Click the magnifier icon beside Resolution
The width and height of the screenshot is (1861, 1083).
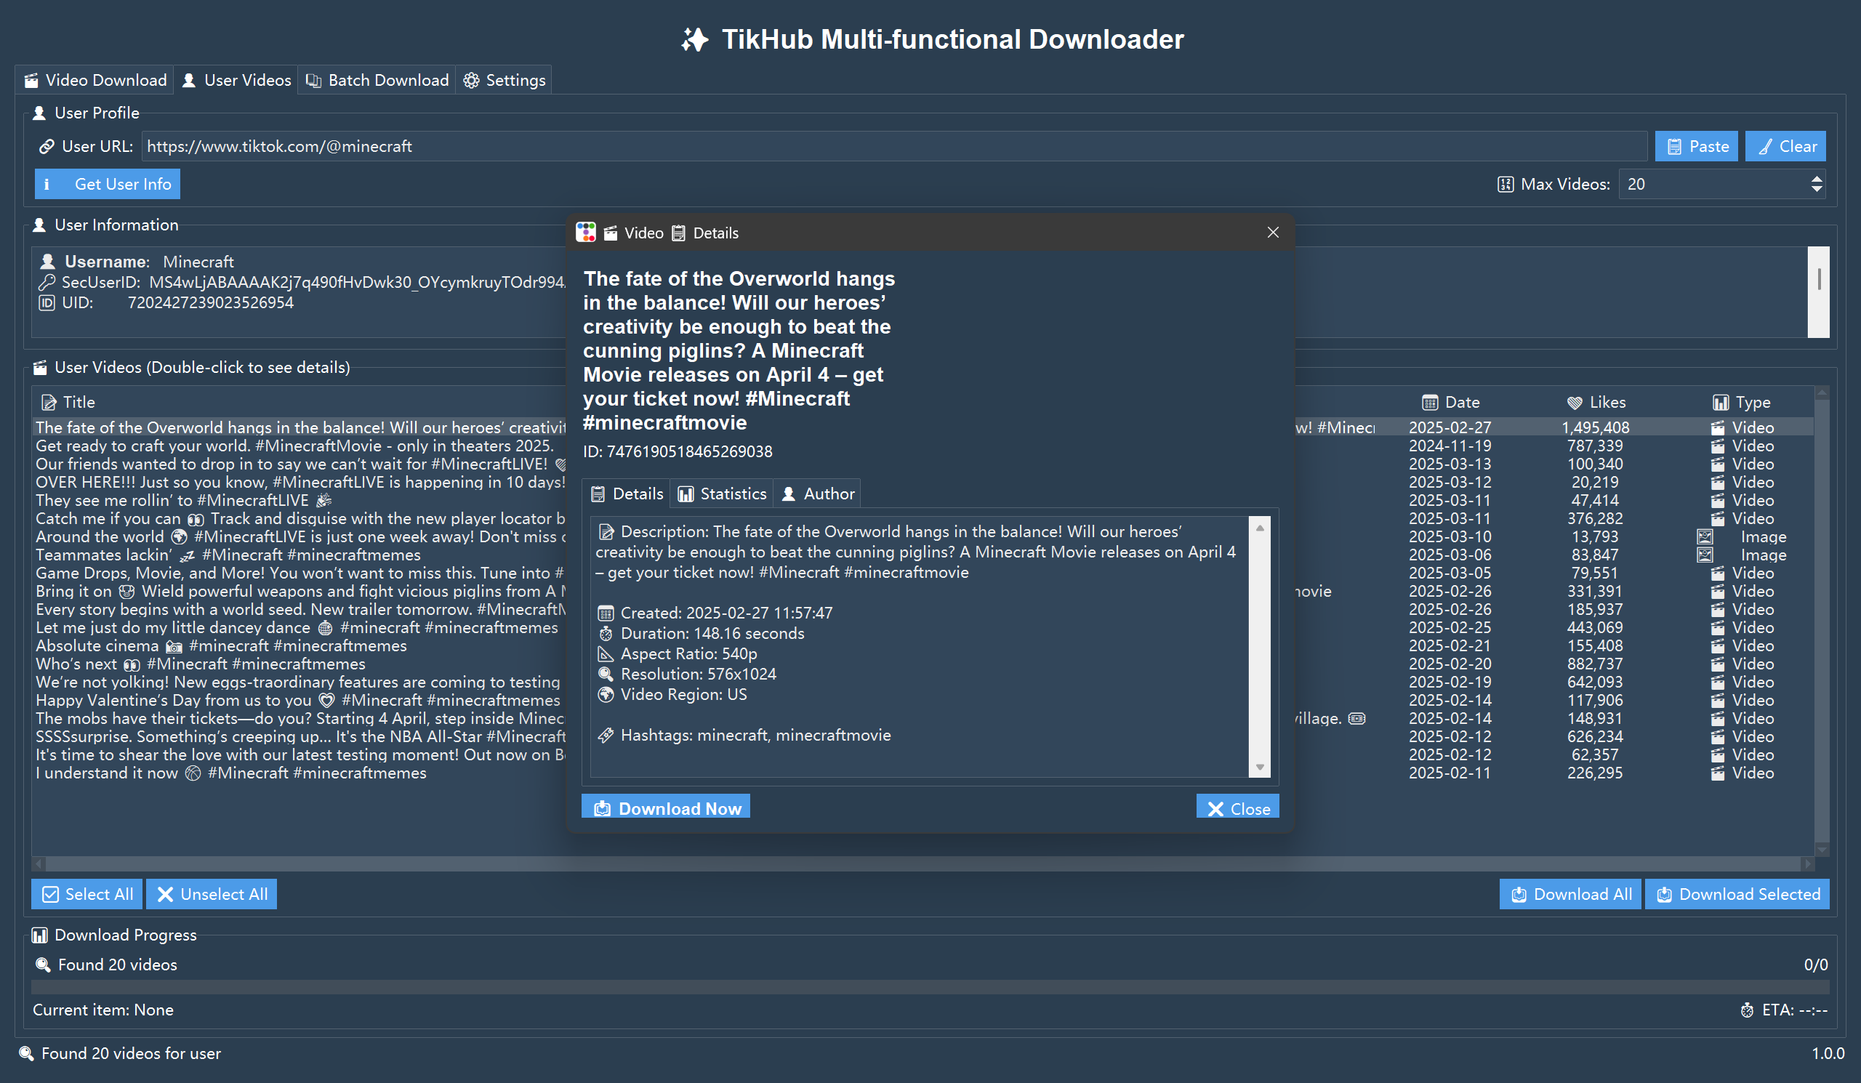(x=606, y=674)
